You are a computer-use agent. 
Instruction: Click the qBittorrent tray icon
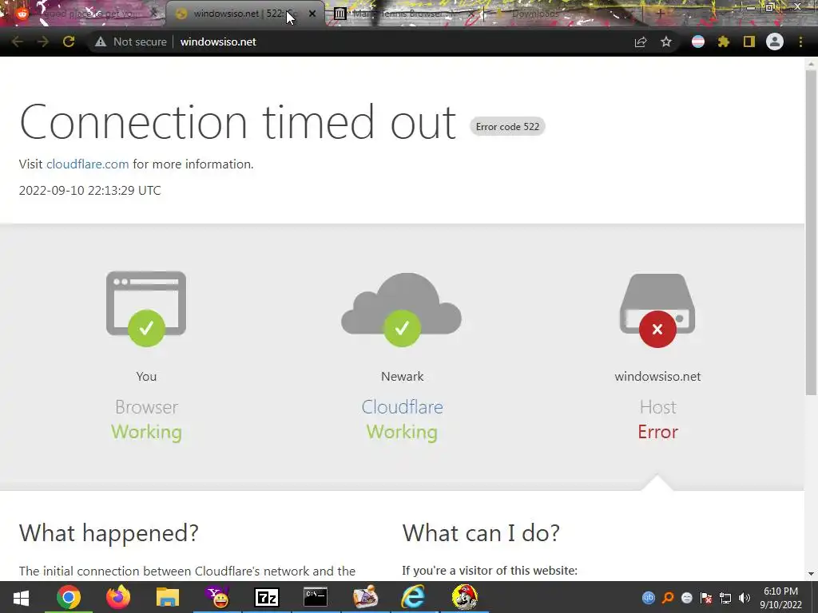[x=649, y=598]
